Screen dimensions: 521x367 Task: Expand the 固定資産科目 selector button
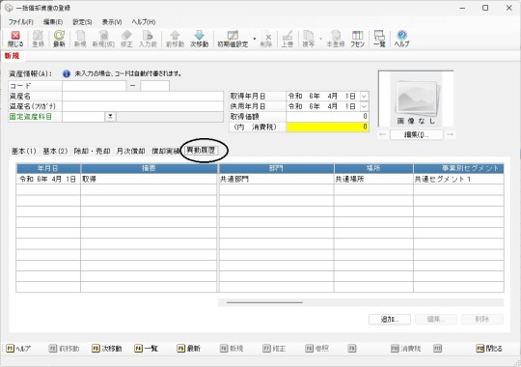(110, 117)
